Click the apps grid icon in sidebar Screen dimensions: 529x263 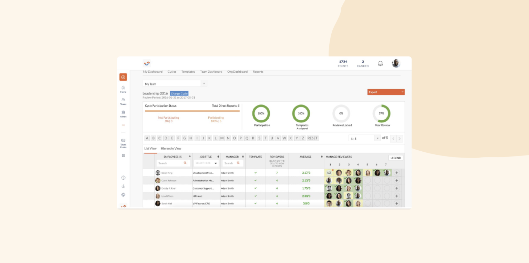coord(123,155)
